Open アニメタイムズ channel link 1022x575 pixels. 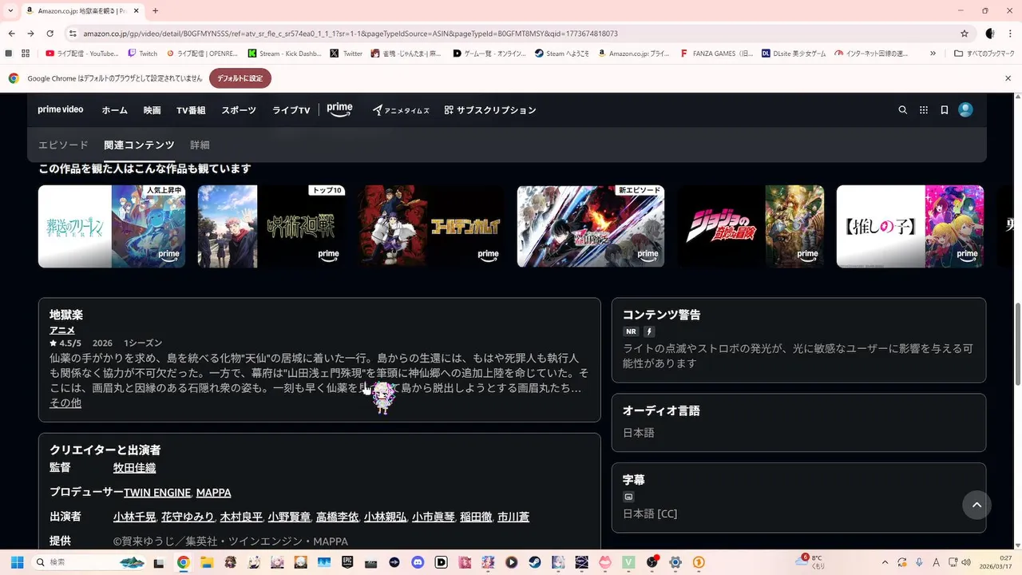pyautogui.click(x=401, y=110)
